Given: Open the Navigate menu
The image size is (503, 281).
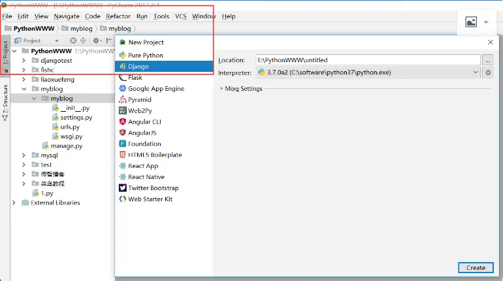Looking at the screenshot, I should [x=67, y=16].
